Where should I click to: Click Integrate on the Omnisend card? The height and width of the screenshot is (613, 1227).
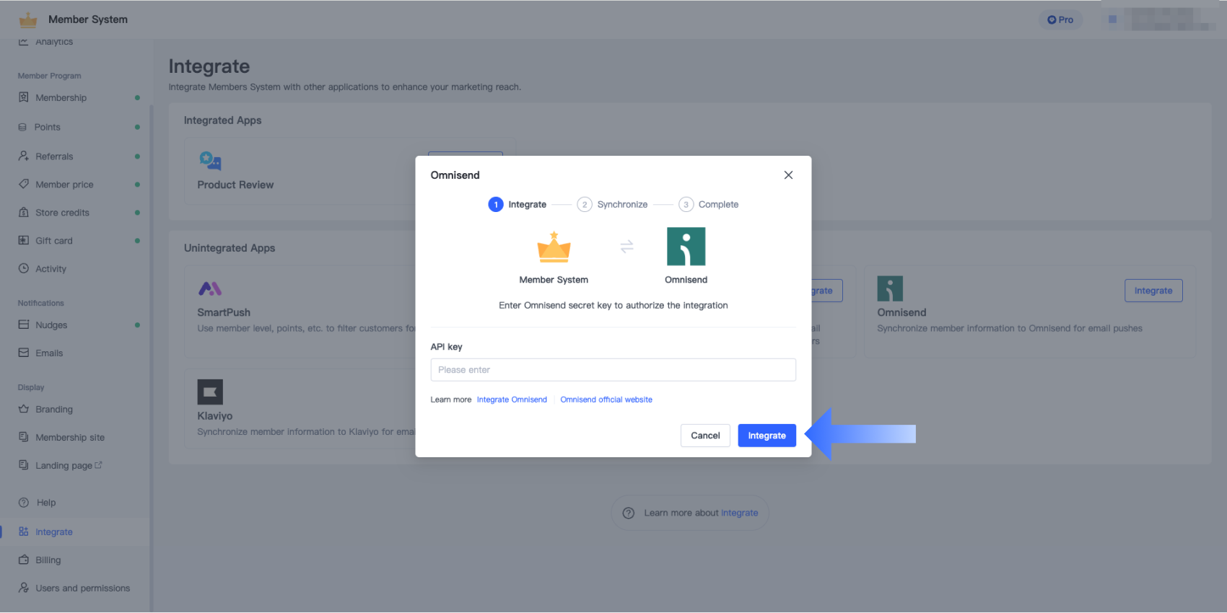tap(1153, 291)
